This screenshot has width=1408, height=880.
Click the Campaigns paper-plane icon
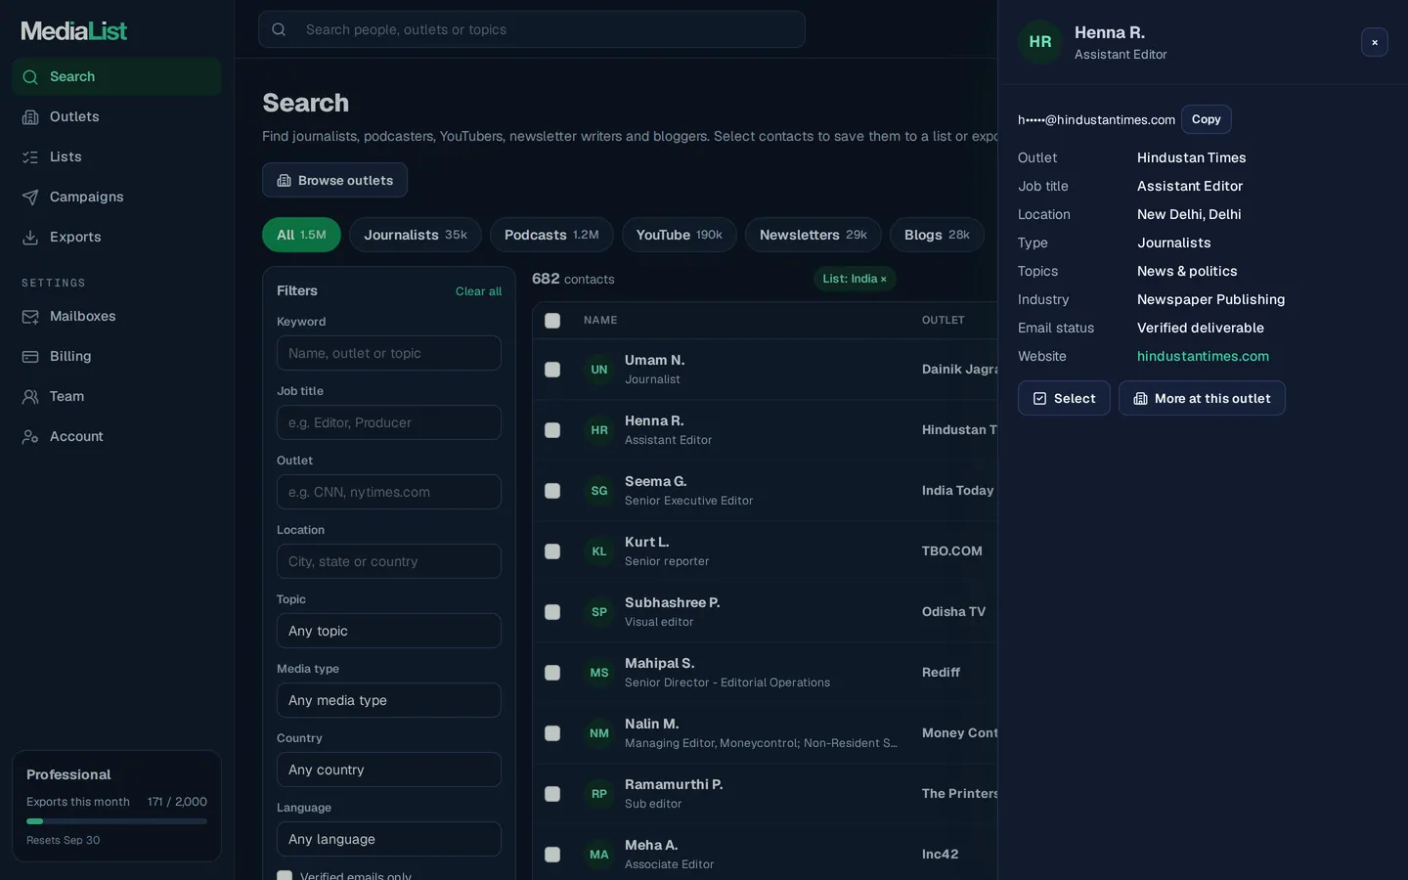30,198
